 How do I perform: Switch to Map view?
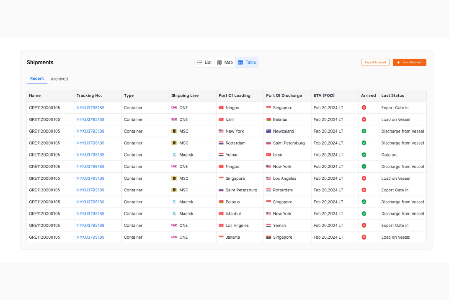(x=225, y=62)
